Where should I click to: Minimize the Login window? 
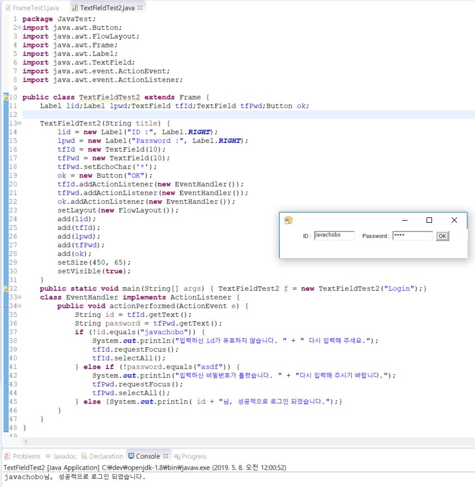(x=405, y=220)
